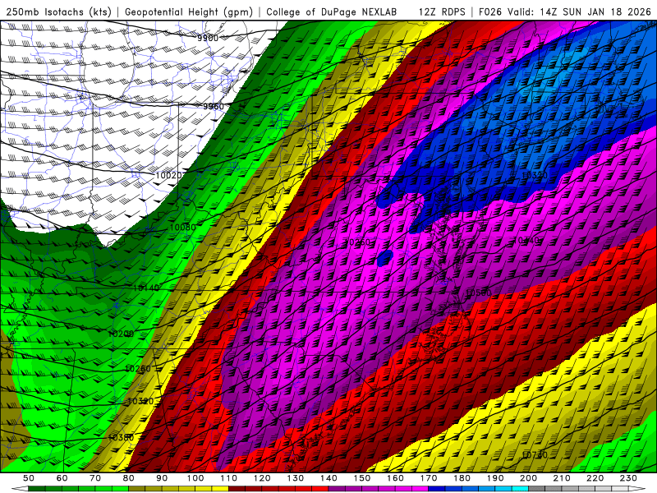657x493 pixels.
Task: Click the 230 legend scale value
Action: (x=628, y=478)
